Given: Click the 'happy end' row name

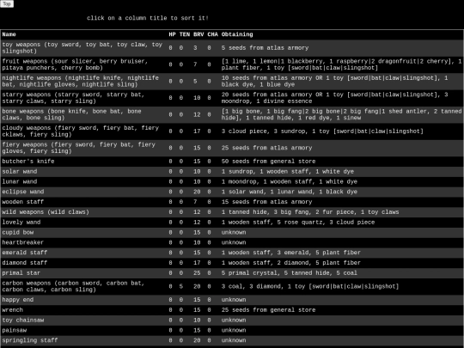Looking at the screenshot, I should [x=18, y=300].
